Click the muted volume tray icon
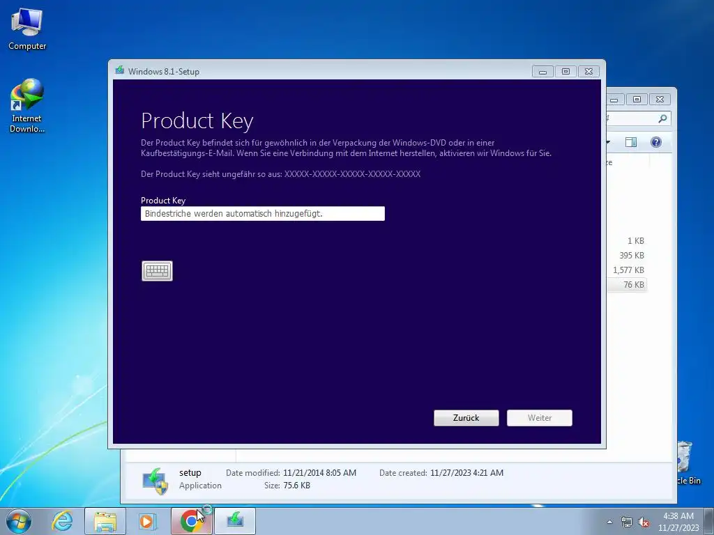This screenshot has width=714, height=535. click(x=643, y=522)
